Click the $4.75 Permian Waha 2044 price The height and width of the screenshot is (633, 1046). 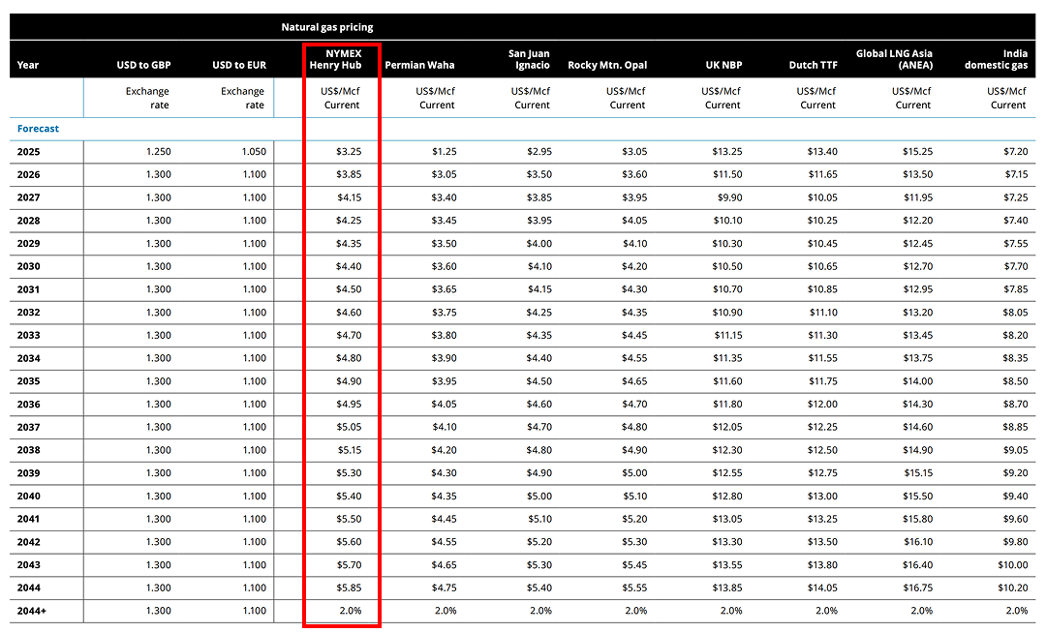click(445, 588)
